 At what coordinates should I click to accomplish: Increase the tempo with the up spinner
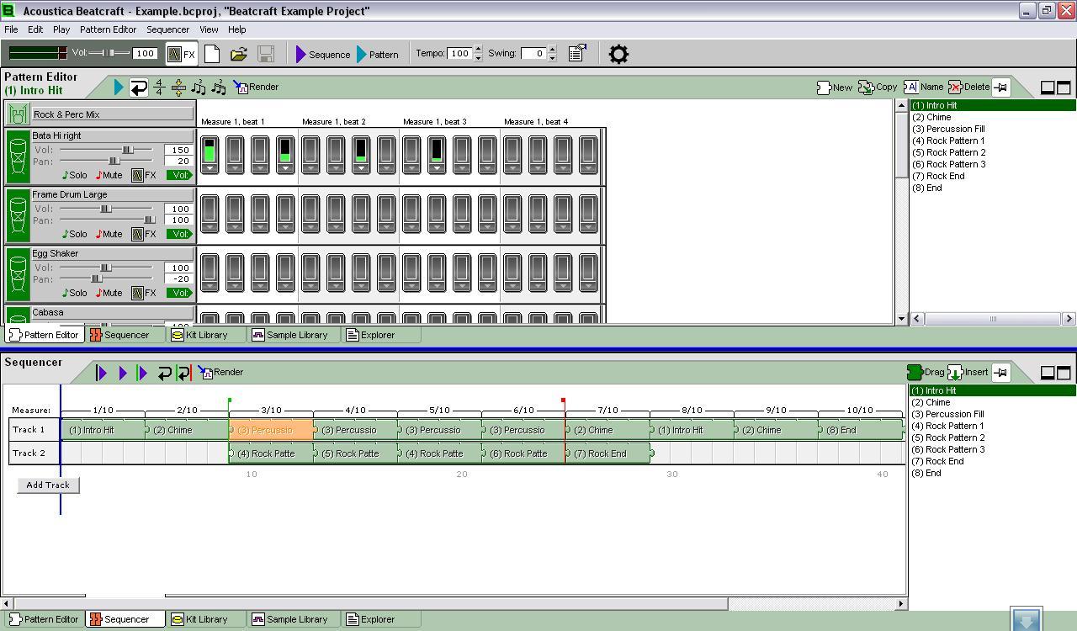(478, 49)
